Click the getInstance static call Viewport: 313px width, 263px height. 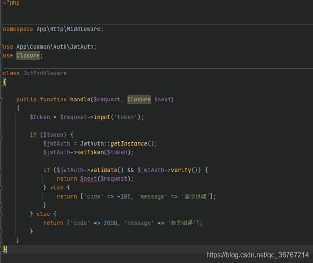(129, 143)
